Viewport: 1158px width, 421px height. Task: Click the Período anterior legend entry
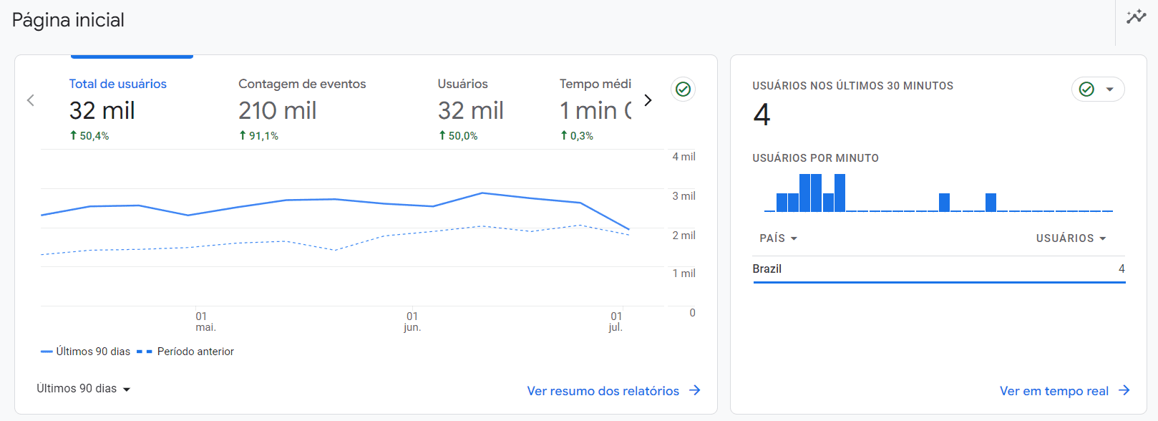pyautogui.click(x=185, y=352)
